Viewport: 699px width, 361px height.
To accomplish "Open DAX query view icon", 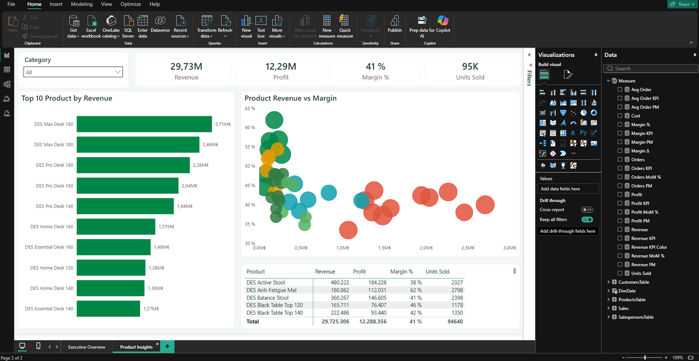I will (7, 99).
